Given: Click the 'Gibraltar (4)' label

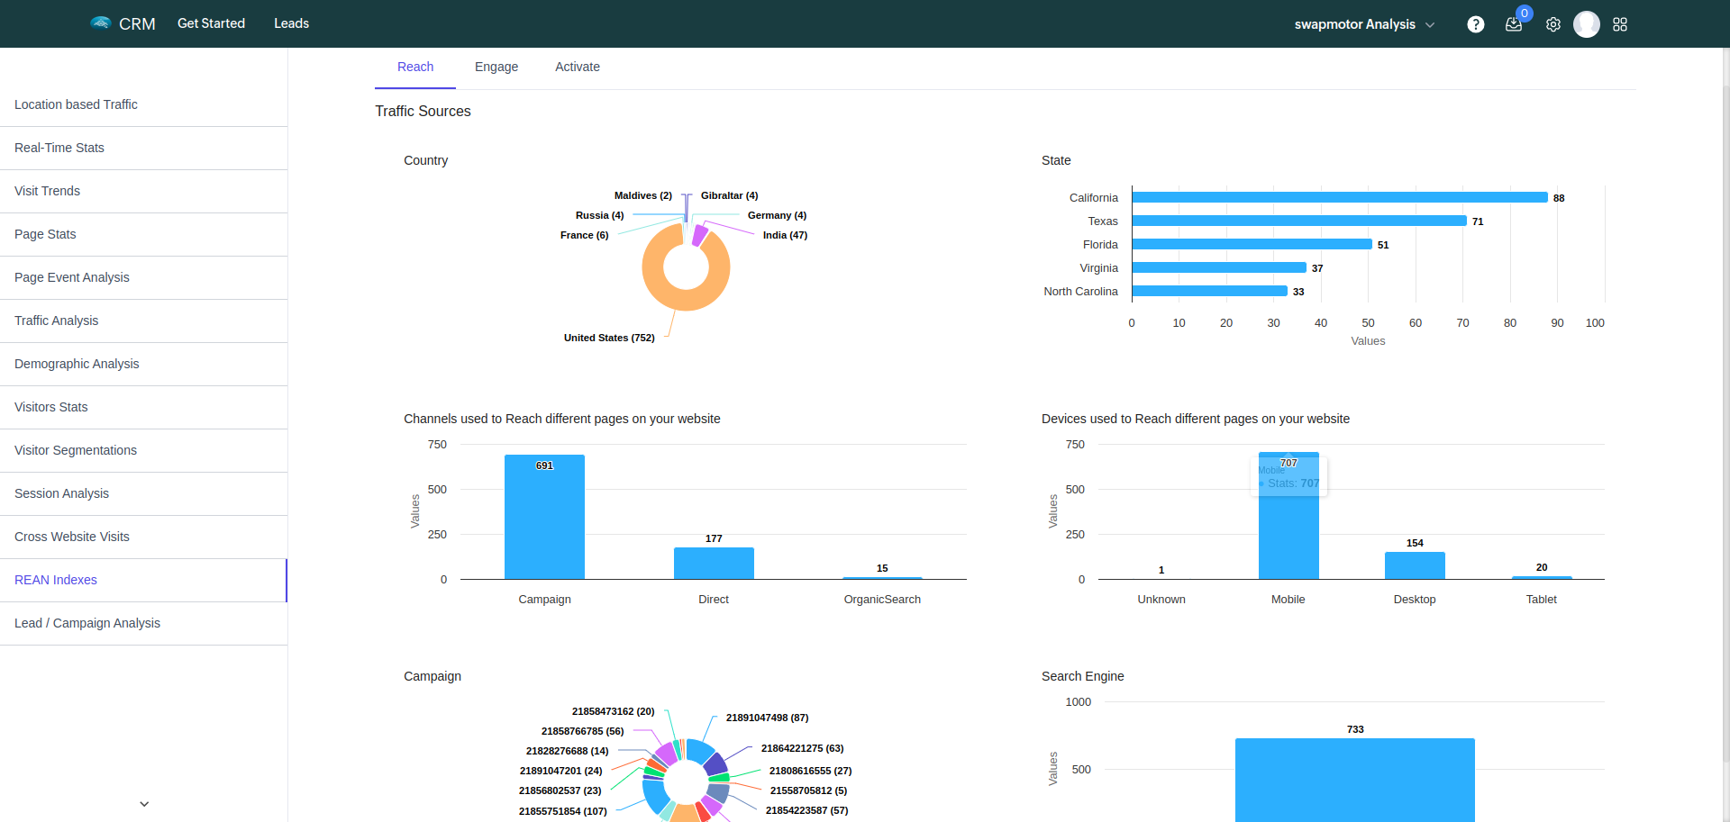Looking at the screenshot, I should (729, 195).
